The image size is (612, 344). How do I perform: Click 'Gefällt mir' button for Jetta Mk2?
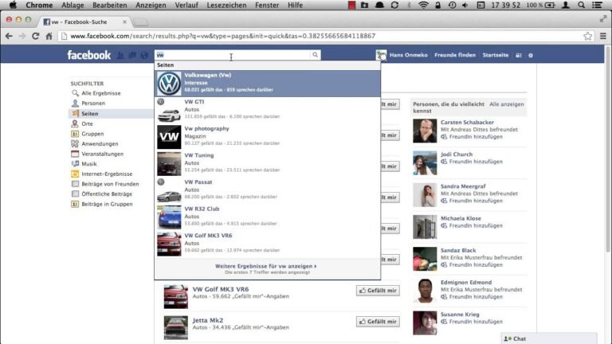[378, 321]
